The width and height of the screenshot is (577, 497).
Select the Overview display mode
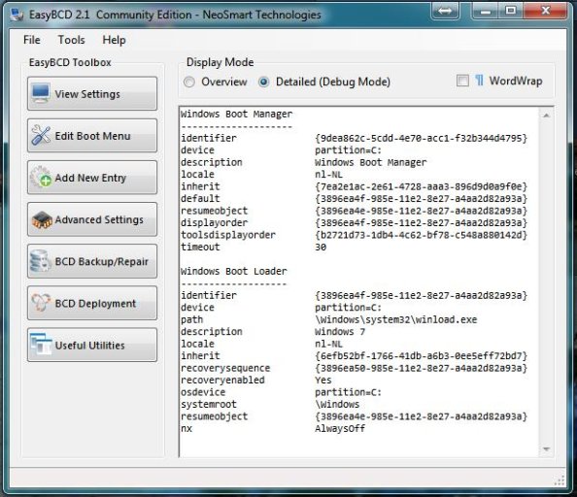tap(189, 82)
